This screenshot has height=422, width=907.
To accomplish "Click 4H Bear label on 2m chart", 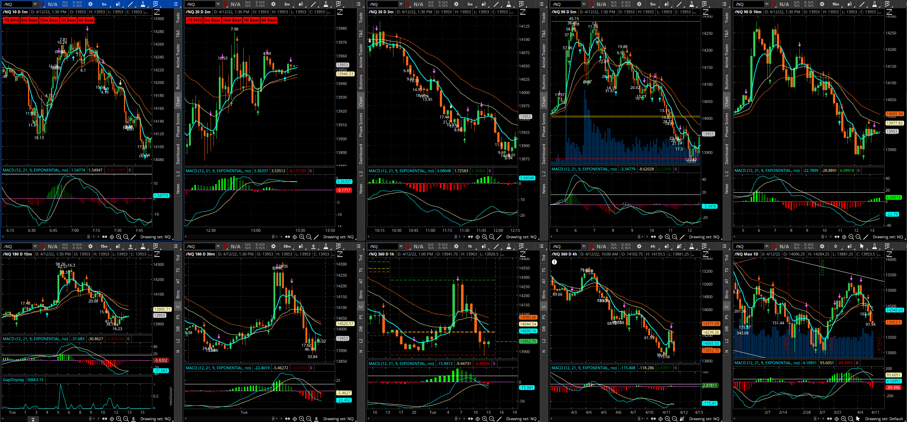I will pos(269,20).
